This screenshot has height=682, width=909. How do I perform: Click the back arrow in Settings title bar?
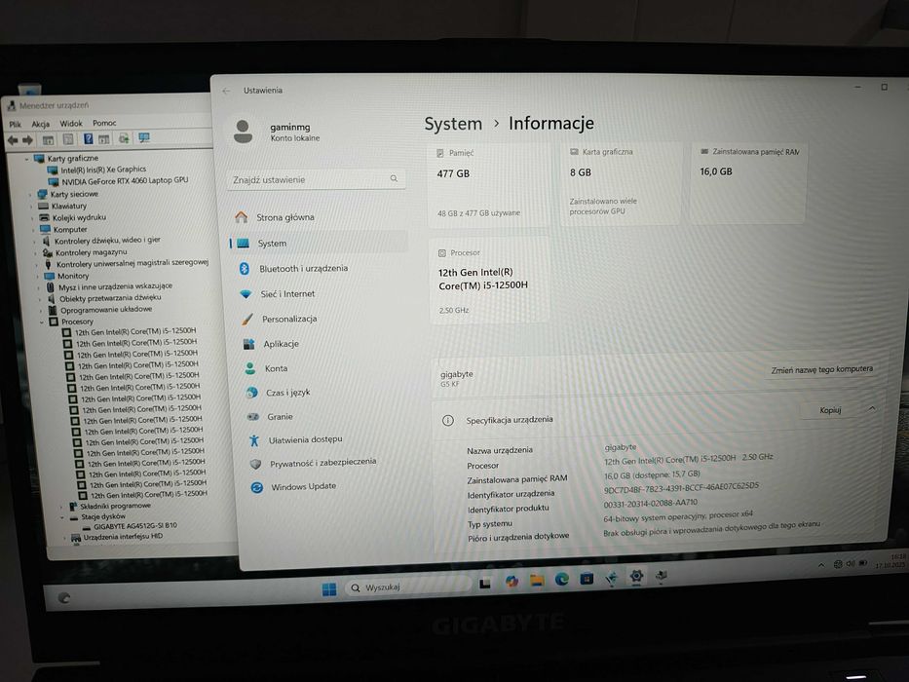point(226,91)
